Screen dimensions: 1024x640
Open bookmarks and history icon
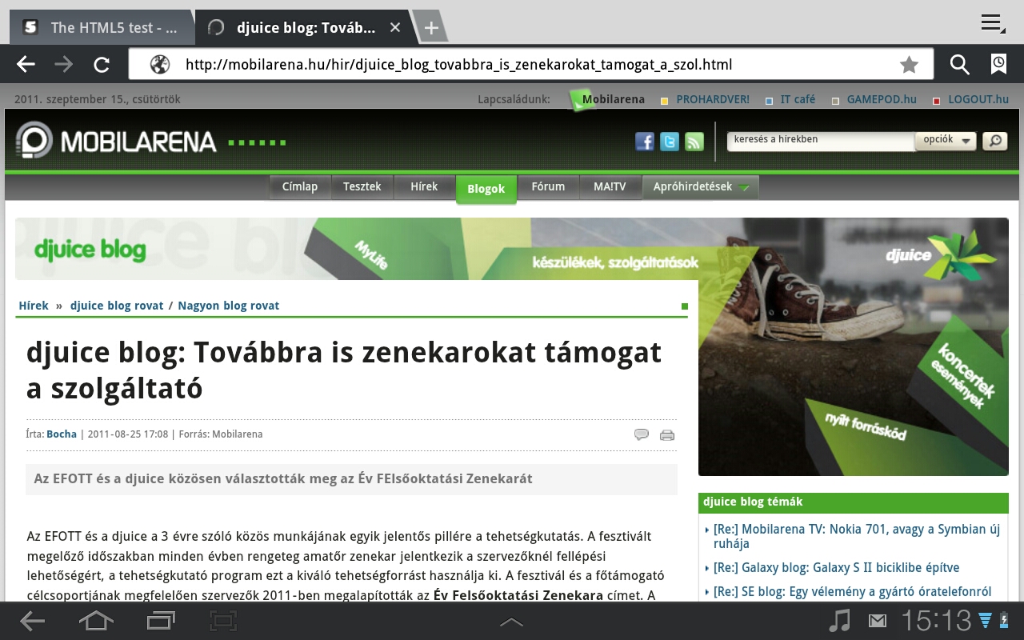coord(998,65)
